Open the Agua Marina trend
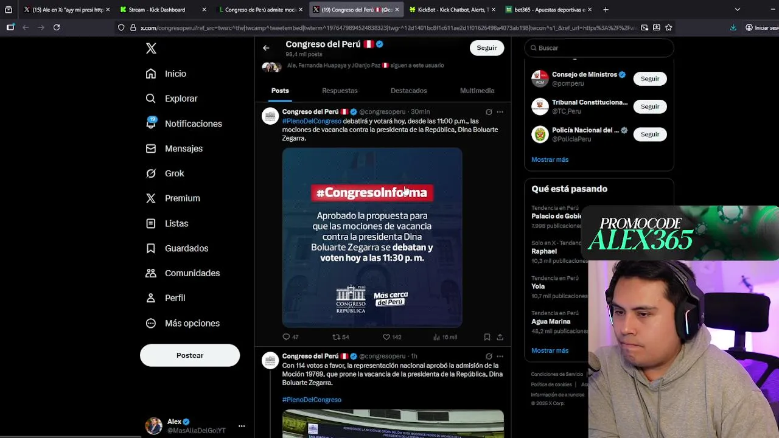Screen dimensions: 779x438 551,321
